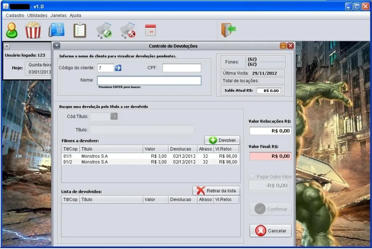Viewport: 372px width, 249px height.
Task: Click Titulo header in Lista de devolvidos
Action: coord(111,199)
